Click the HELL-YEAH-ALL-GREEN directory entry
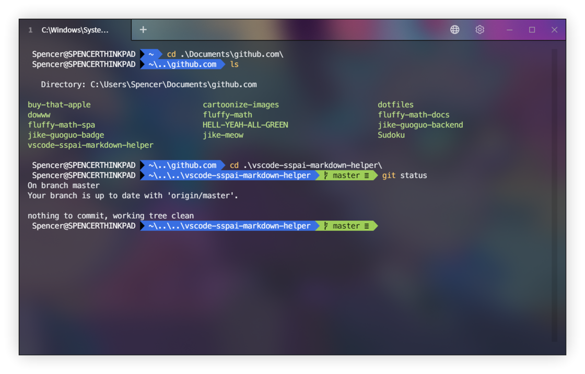The image size is (585, 374). pyautogui.click(x=245, y=124)
